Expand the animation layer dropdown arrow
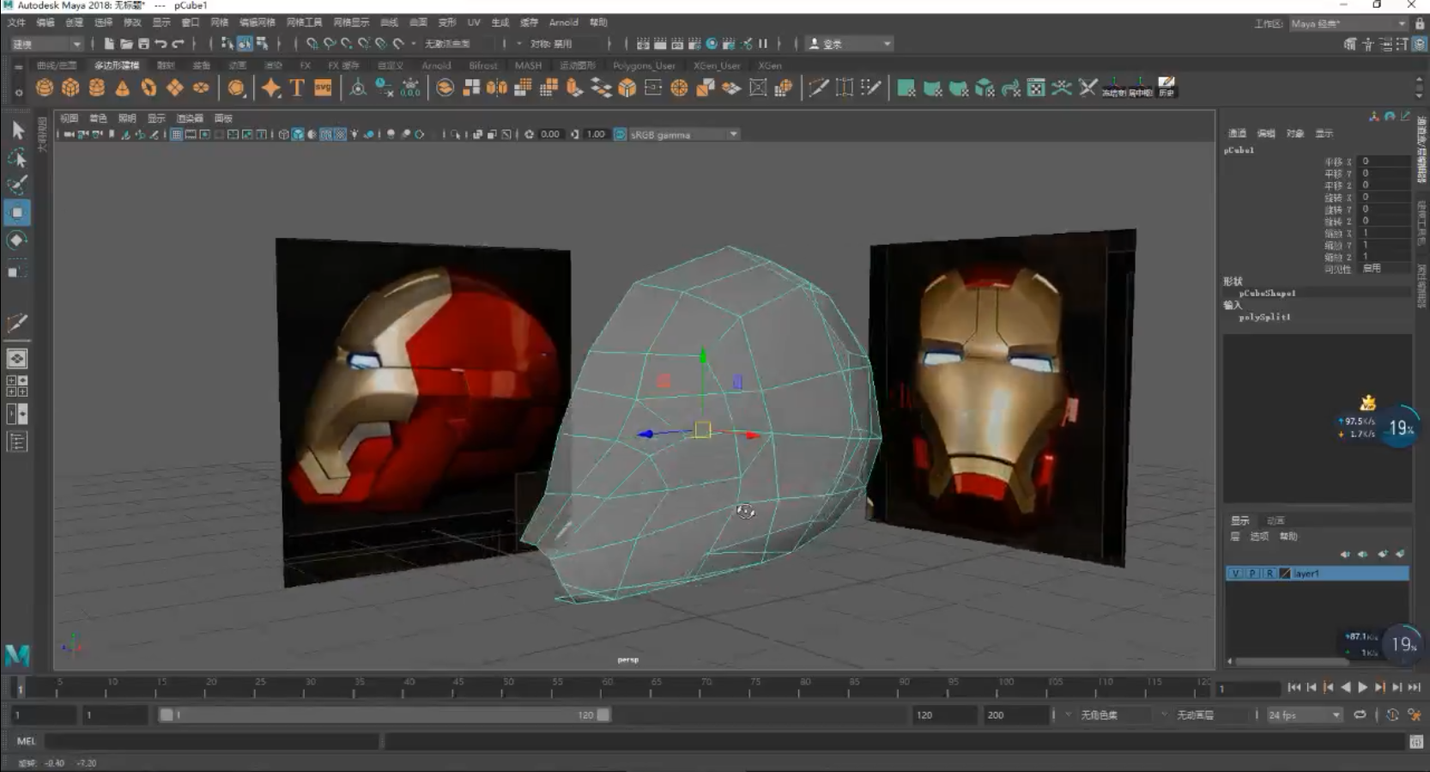This screenshot has width=1430, height=772. (x=1165, y=714)
